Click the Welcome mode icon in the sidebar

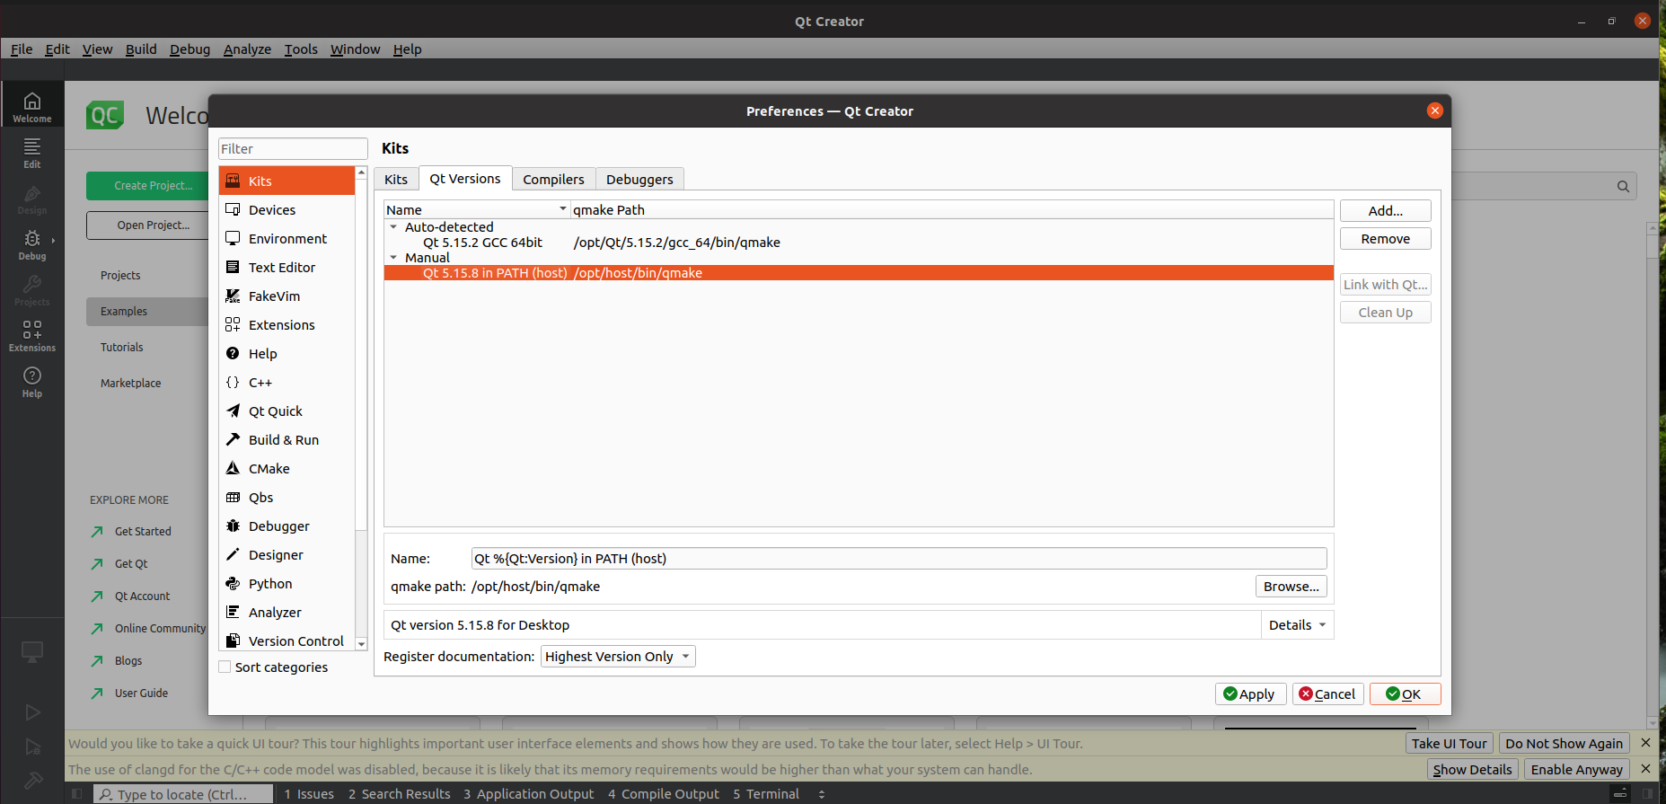(x=32, y=106)
